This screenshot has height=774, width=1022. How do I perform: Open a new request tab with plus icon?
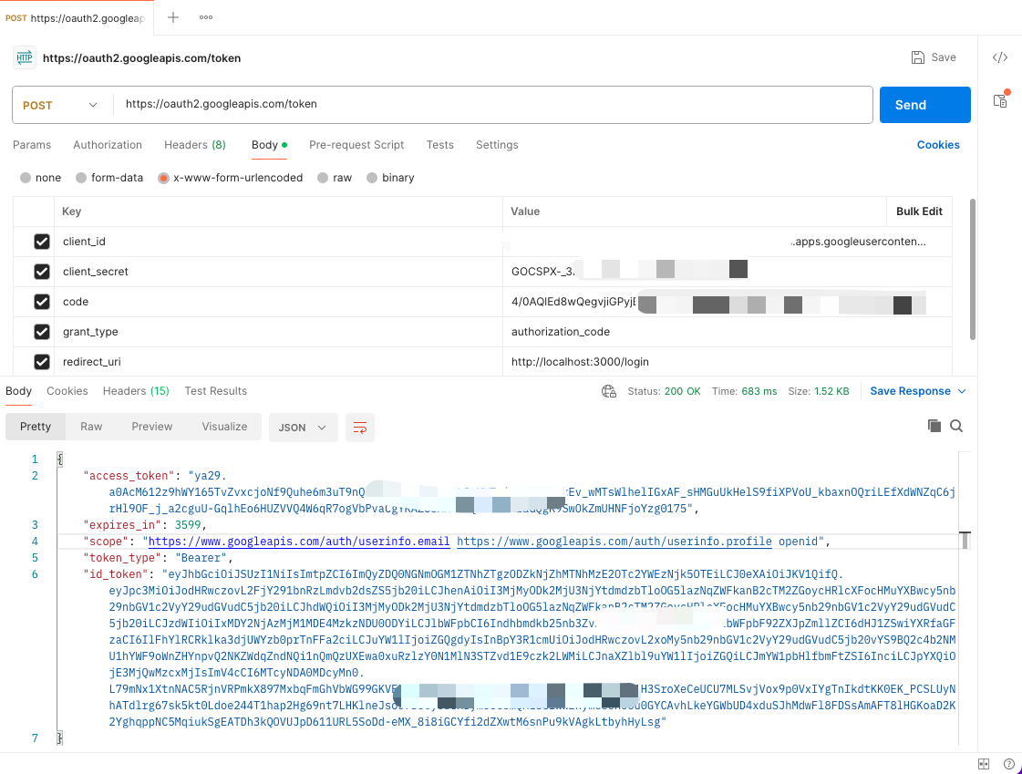[172, 17]
